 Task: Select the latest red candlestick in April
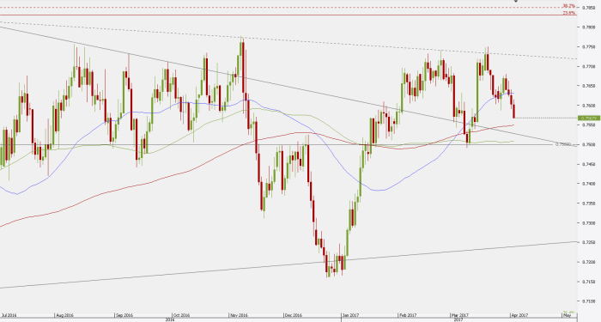(514, 111)
